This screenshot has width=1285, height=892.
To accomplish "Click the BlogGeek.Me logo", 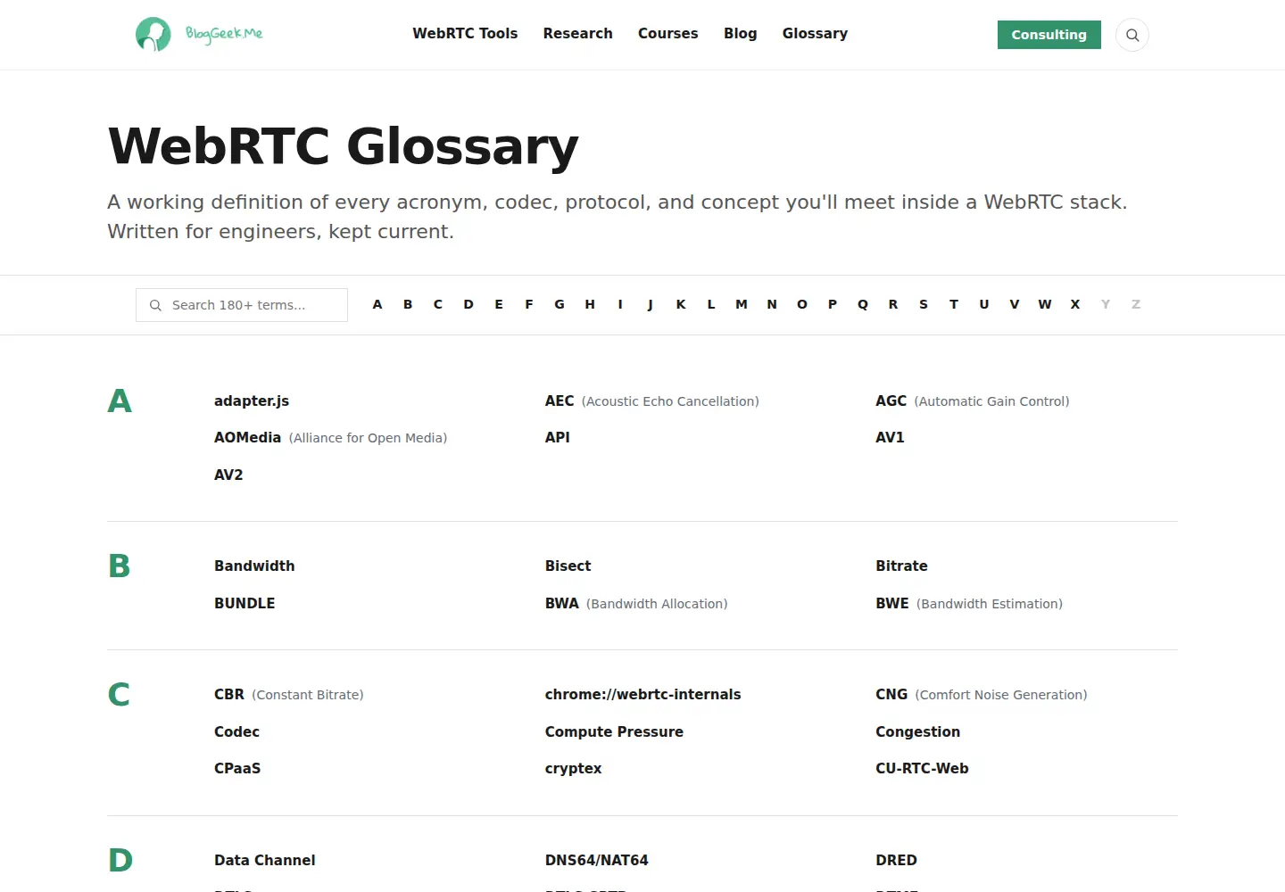I will point(199,34).
